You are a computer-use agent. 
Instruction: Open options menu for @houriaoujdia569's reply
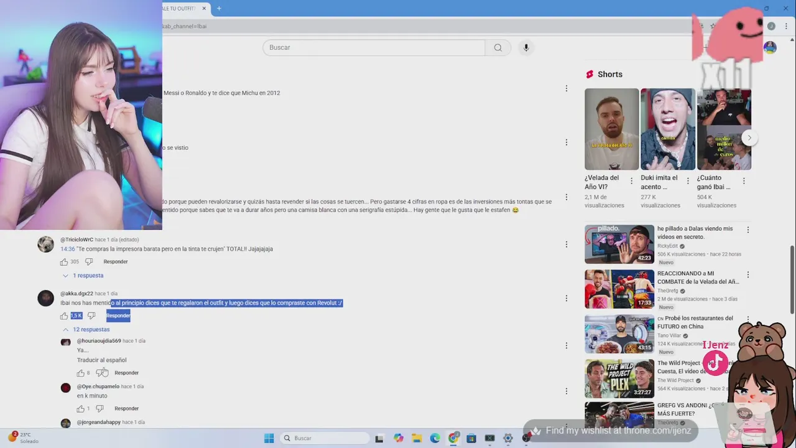[x=566, y=345]
